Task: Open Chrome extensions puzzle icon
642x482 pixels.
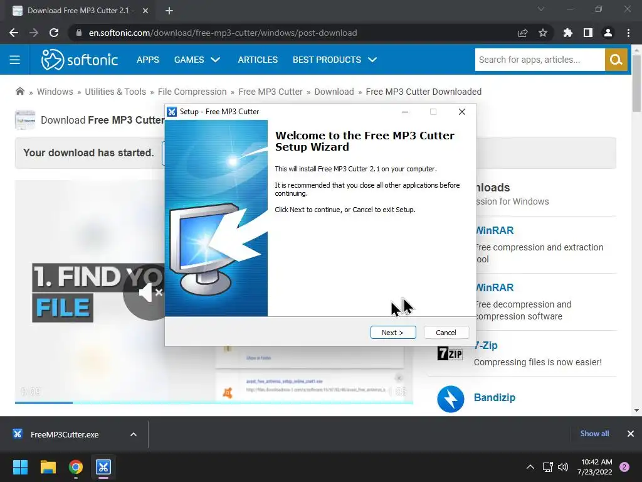Action: (568, 33)
